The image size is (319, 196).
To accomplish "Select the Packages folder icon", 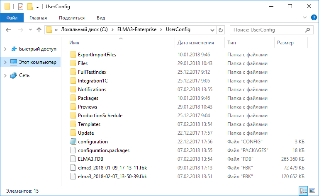I will [73, 98].
